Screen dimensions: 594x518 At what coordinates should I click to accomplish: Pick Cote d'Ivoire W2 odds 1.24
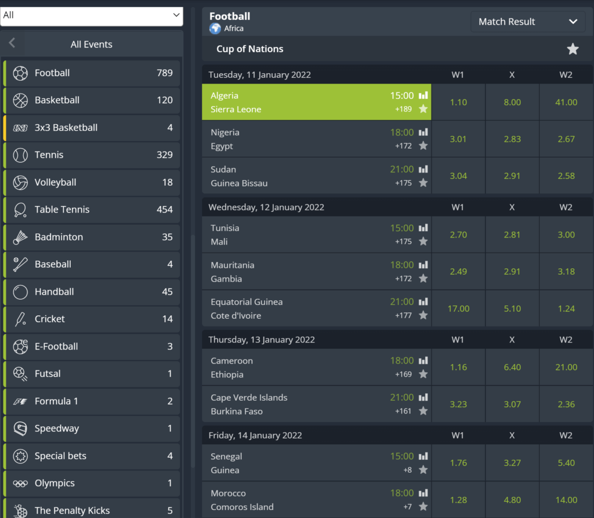point(566,309)
